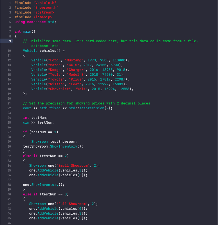The width and height of the screenshot is (218, 225).
Task: Place cursor on "Showroom.h" include
Action: coord(46,8)
